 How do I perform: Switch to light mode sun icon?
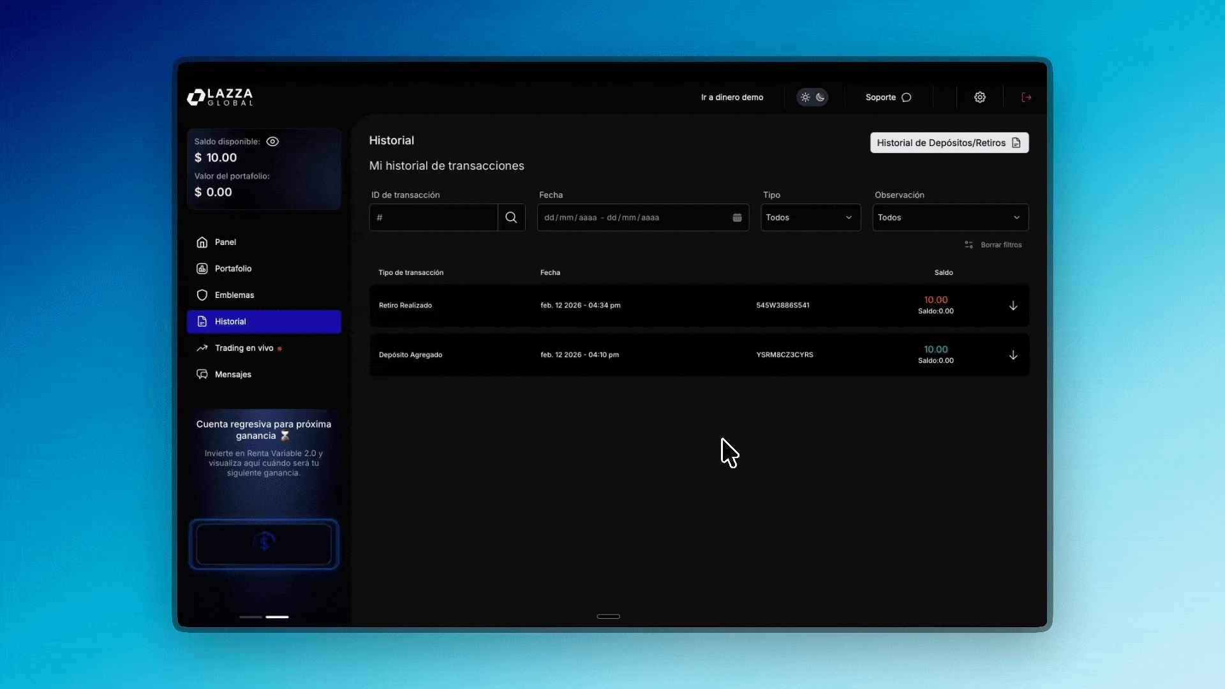click(x=805, y=97)
